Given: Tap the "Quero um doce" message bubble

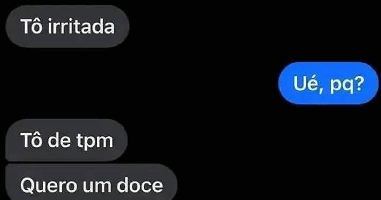Looking at the screenshot, I should [91, 182].
